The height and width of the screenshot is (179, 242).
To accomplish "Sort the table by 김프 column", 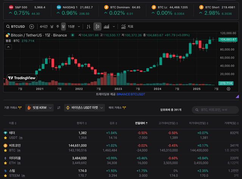I will 113,123.
